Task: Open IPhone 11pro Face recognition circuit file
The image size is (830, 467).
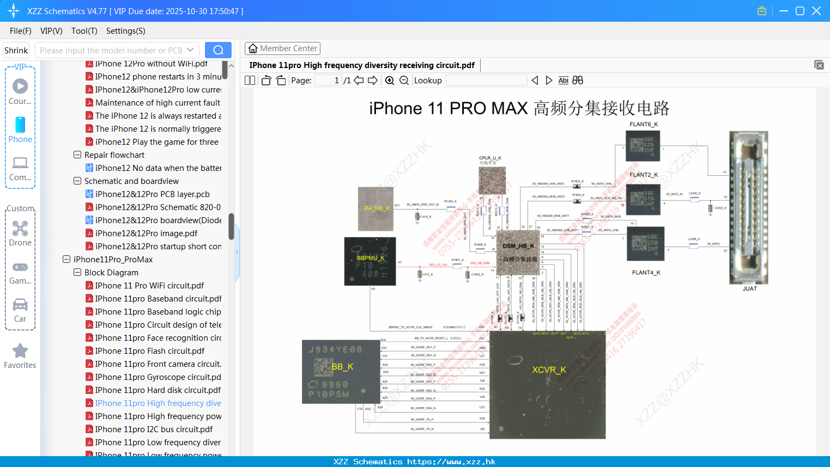Action: 154,338
